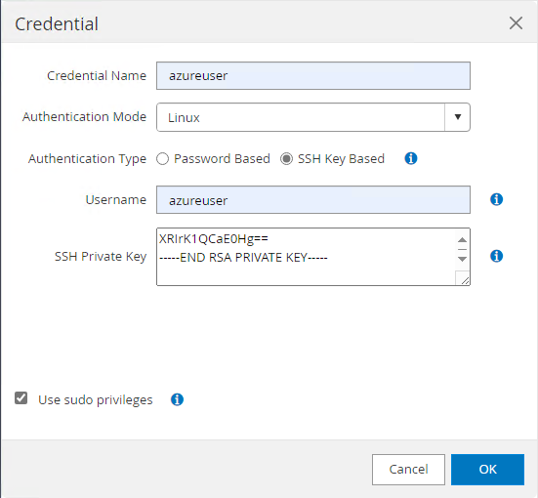Click SSH key scrollbar down arrow
The height and width of the screenshot is (498, 538).
pos(462,259)
